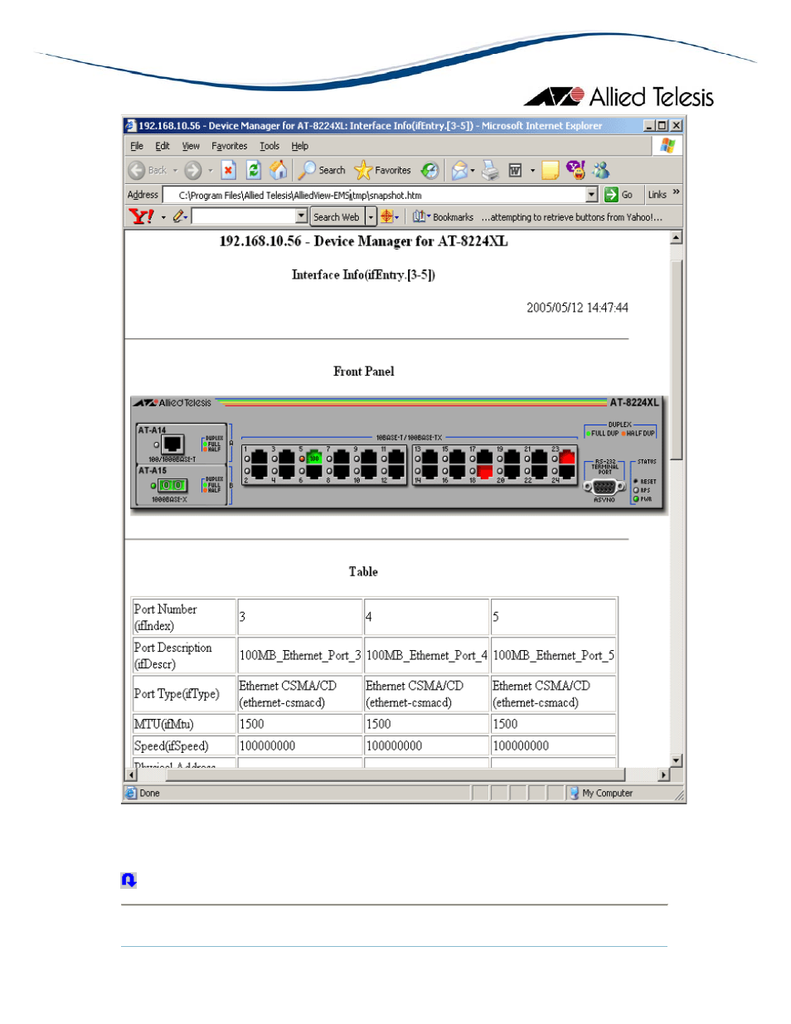Print the page with printer icon
This screenshot has height=1024, width=791.
pos(491,170)
